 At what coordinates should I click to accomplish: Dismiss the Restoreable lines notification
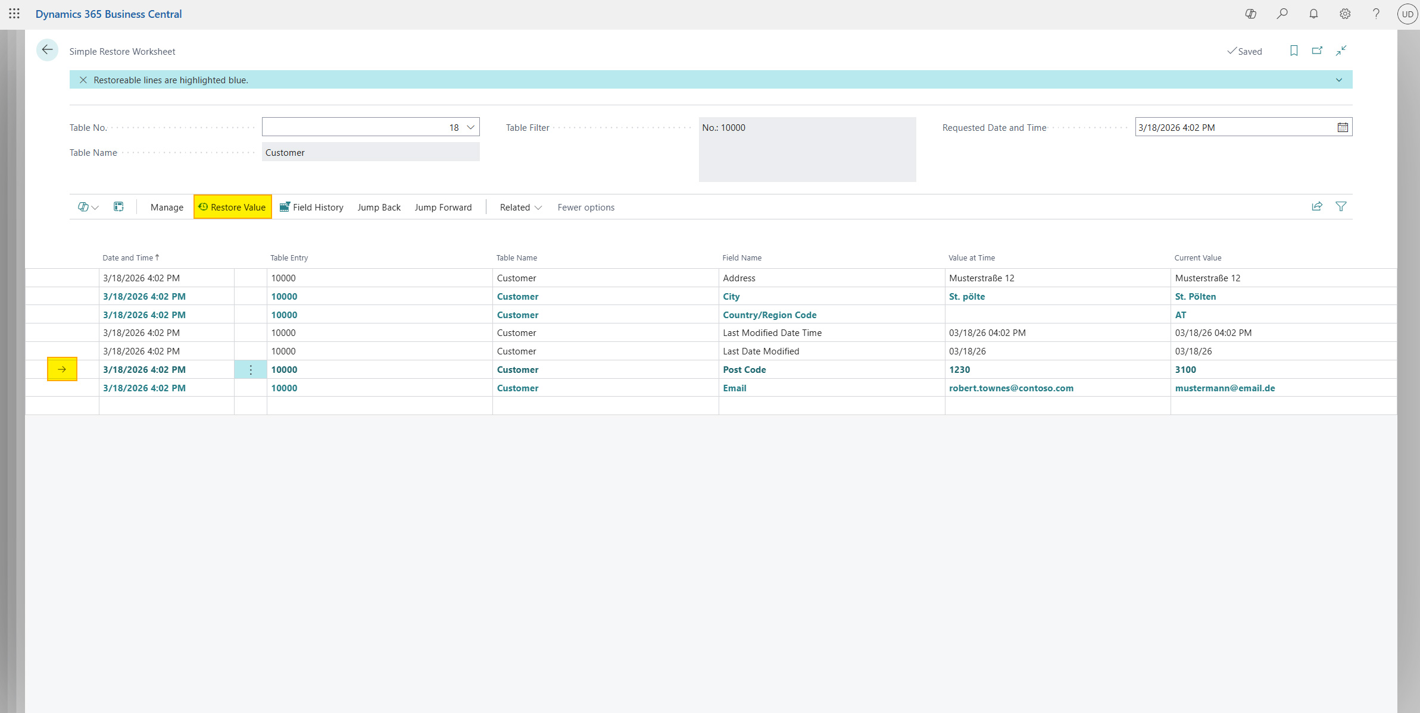pyautogui.click(x=83, y=80)
